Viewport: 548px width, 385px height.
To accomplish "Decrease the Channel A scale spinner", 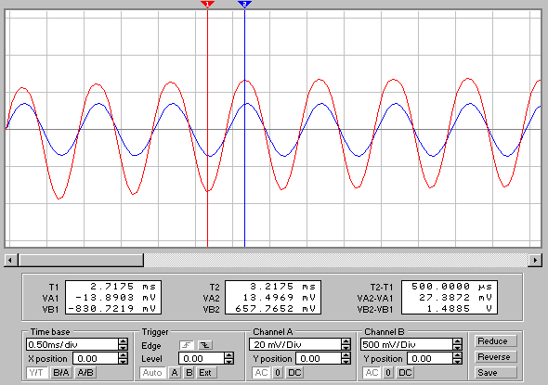I will point(346,348).
